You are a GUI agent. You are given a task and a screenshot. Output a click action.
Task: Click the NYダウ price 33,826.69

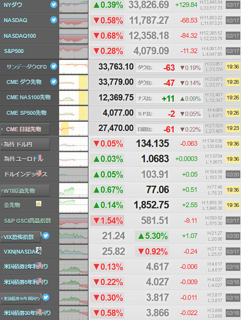pos(149,5)
